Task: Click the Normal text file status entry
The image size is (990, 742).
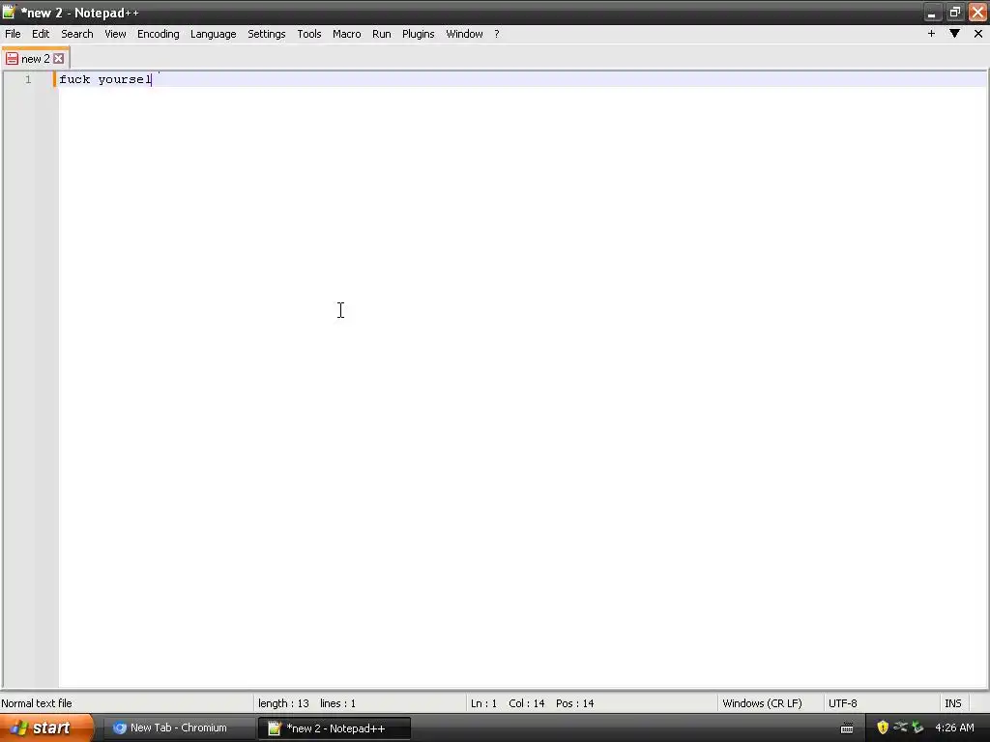Action: [37, 703]
